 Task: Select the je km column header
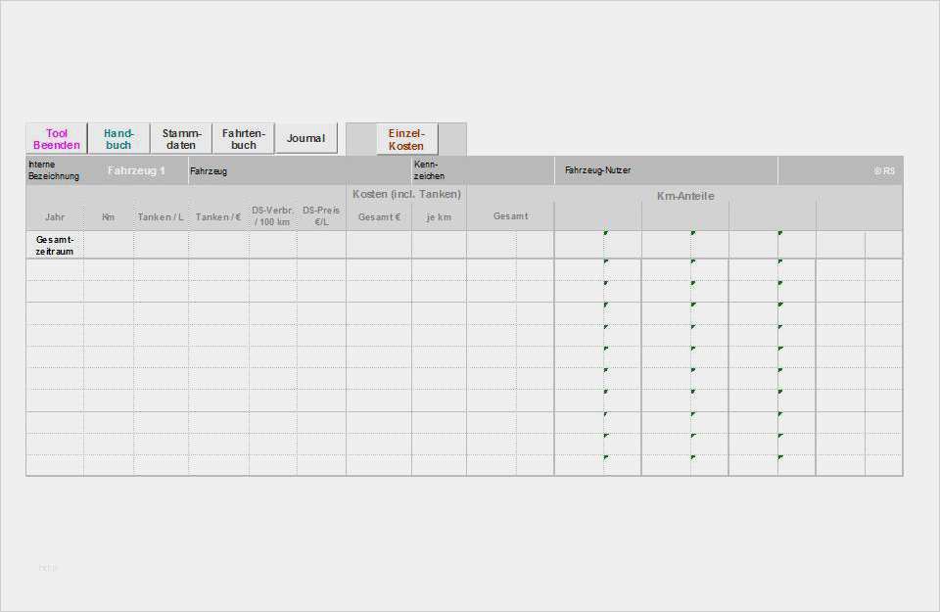tap(439, 217)
